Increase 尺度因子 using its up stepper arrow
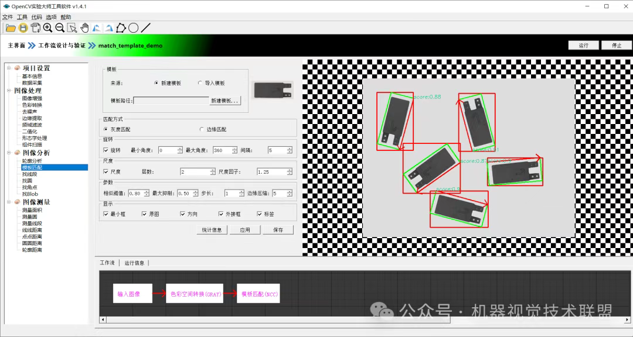The width and height of the screenshot is (633, 337). (x=290, y=169)
